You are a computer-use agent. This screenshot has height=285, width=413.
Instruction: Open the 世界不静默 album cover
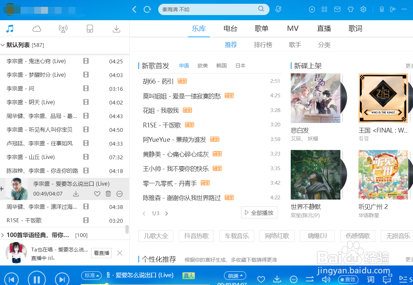pyautogui.click(x=315, y=175)
